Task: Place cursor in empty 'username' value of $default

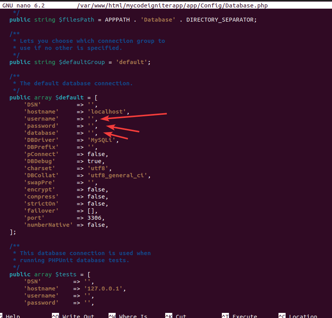Action: [91, 119]
